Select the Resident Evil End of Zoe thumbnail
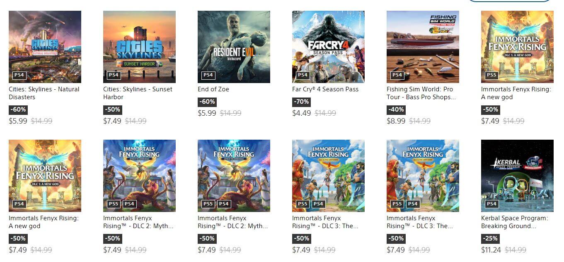Viewport: 564px width, 262px height. [234, 47]
